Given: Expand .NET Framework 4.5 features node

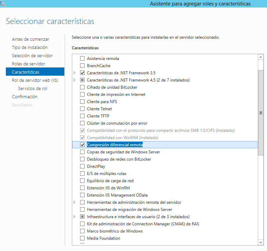Looking at the screenshot, I should pos(75,80).
